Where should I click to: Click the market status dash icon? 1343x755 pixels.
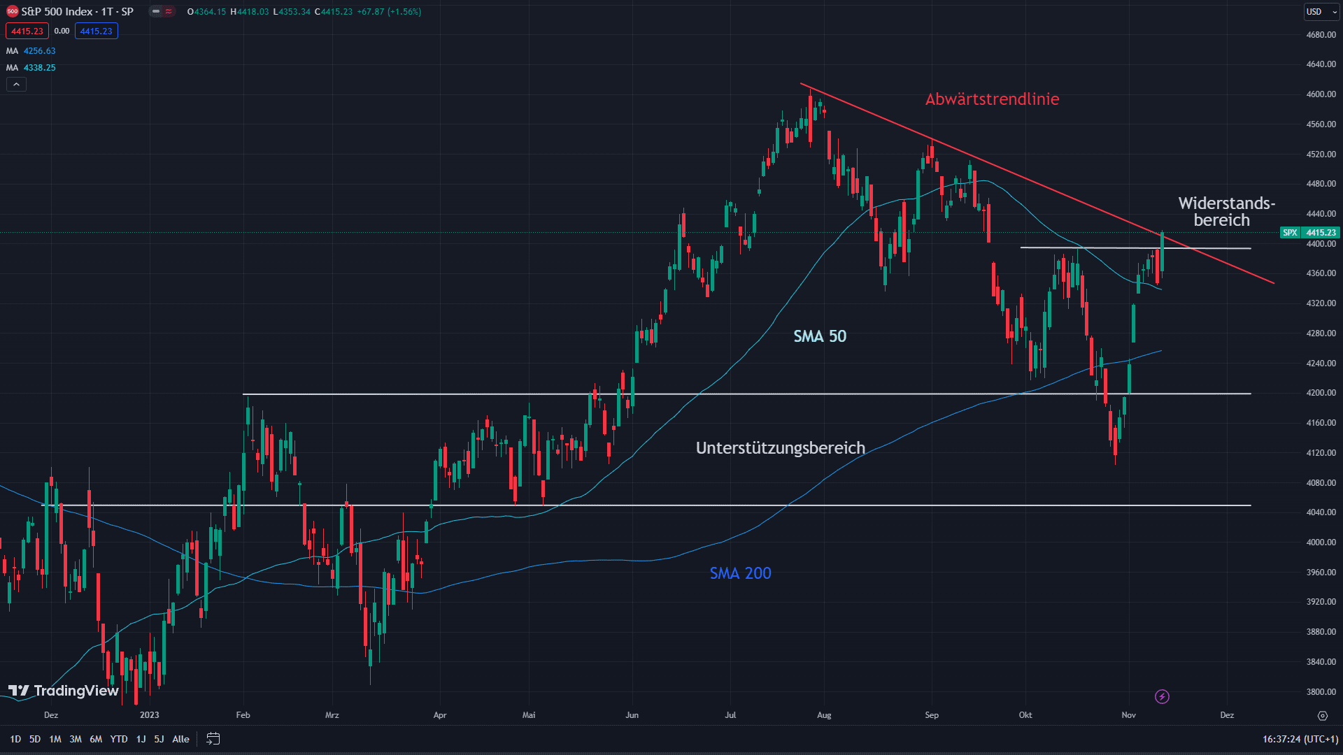click(155, 11)
